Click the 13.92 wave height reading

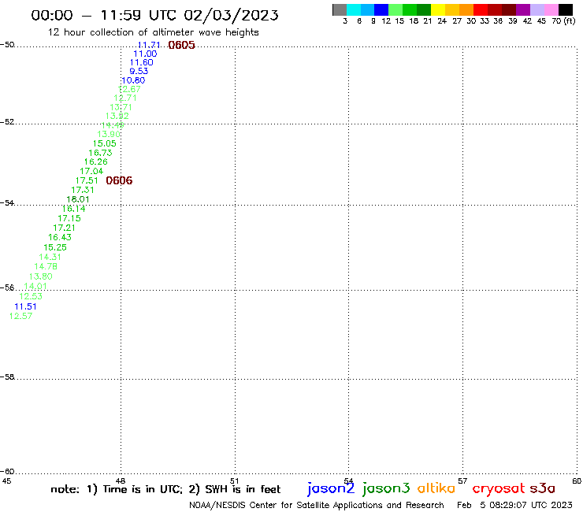tap(117, 116)
